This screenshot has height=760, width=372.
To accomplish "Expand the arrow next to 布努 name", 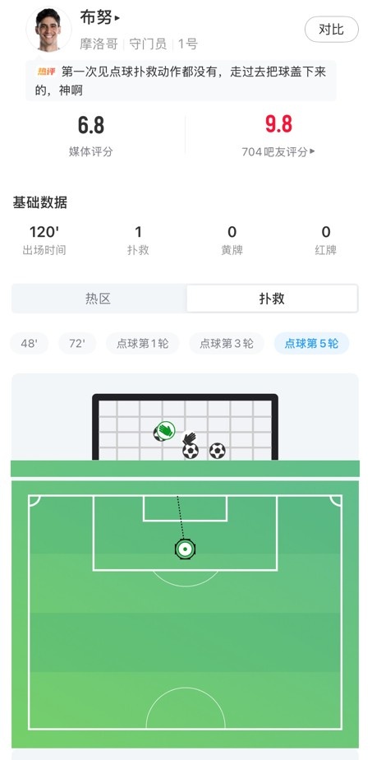I will (117, 19).
